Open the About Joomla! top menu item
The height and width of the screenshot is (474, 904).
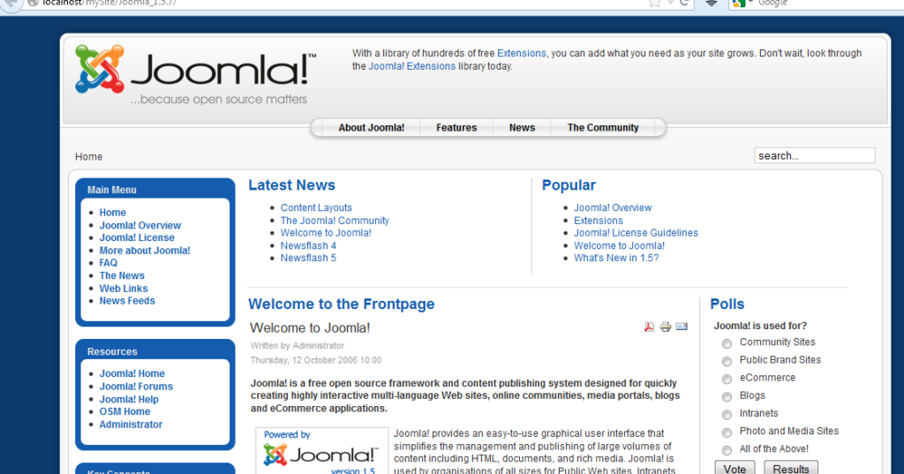[372, 128]
